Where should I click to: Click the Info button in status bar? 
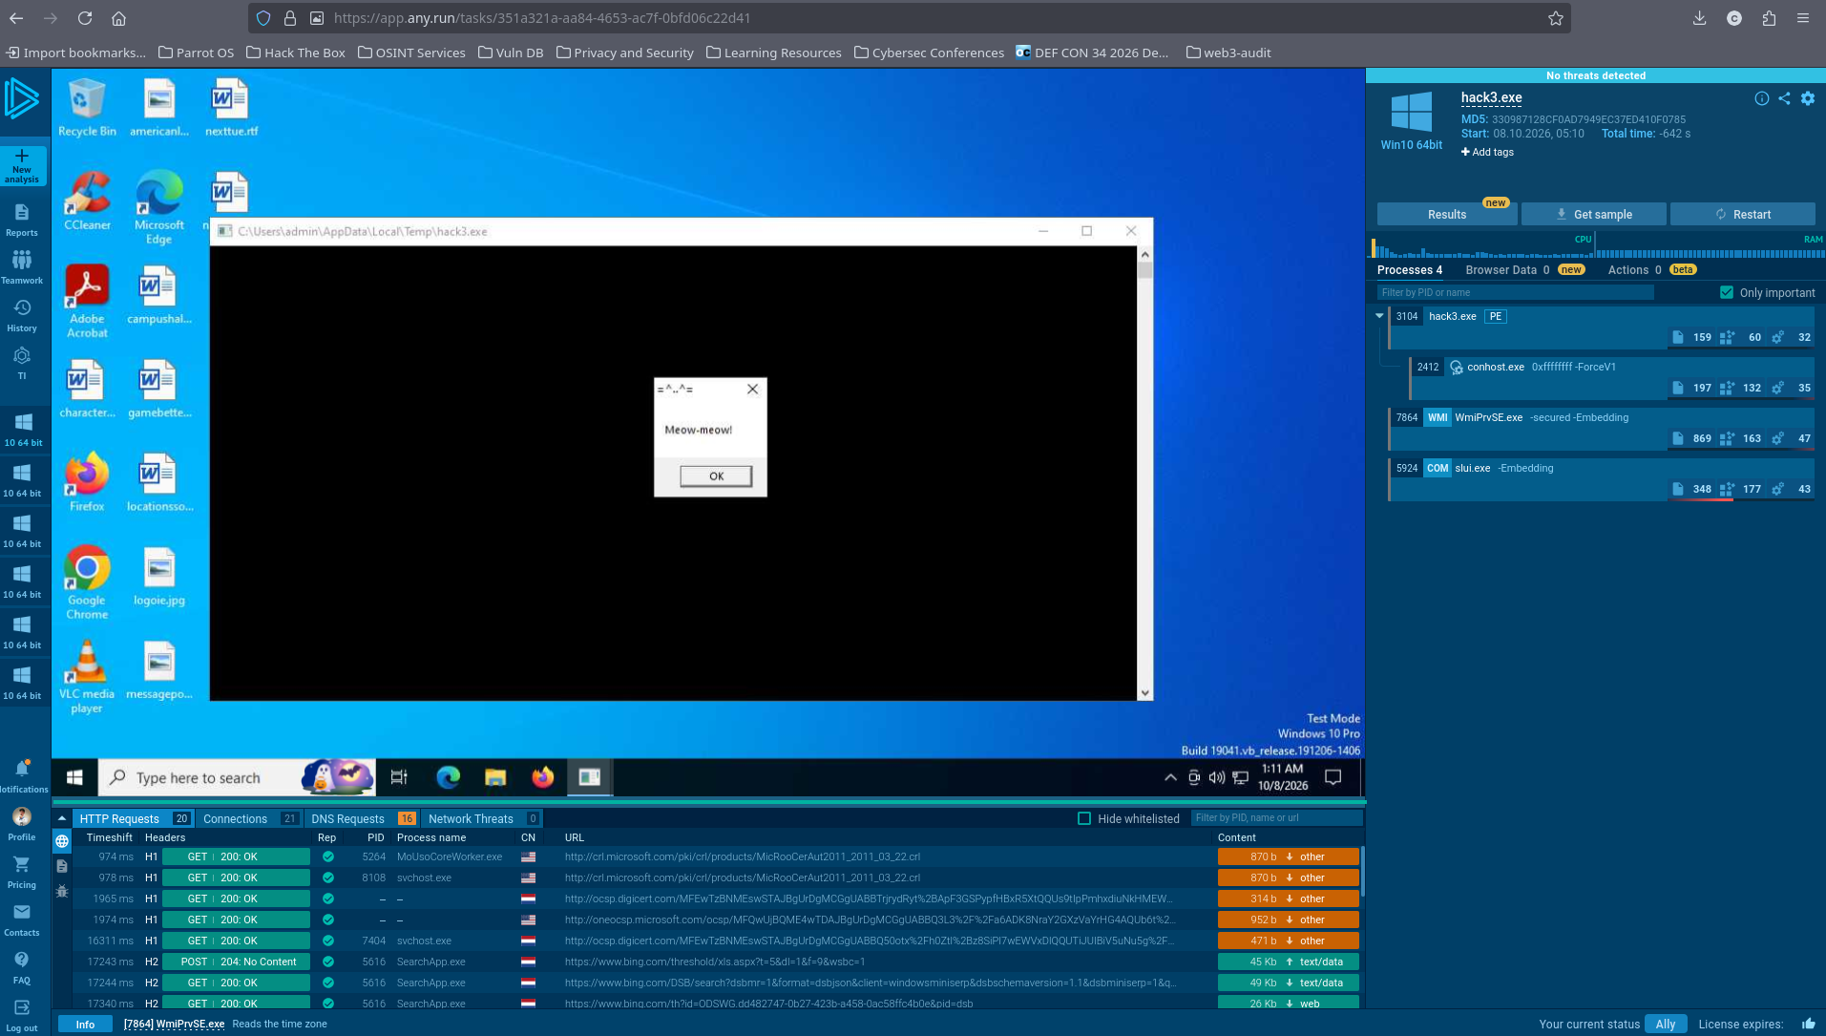85,1024
